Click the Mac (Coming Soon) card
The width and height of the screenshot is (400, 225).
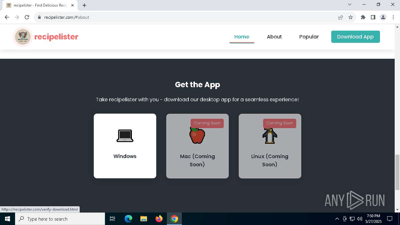click(197, 146)
